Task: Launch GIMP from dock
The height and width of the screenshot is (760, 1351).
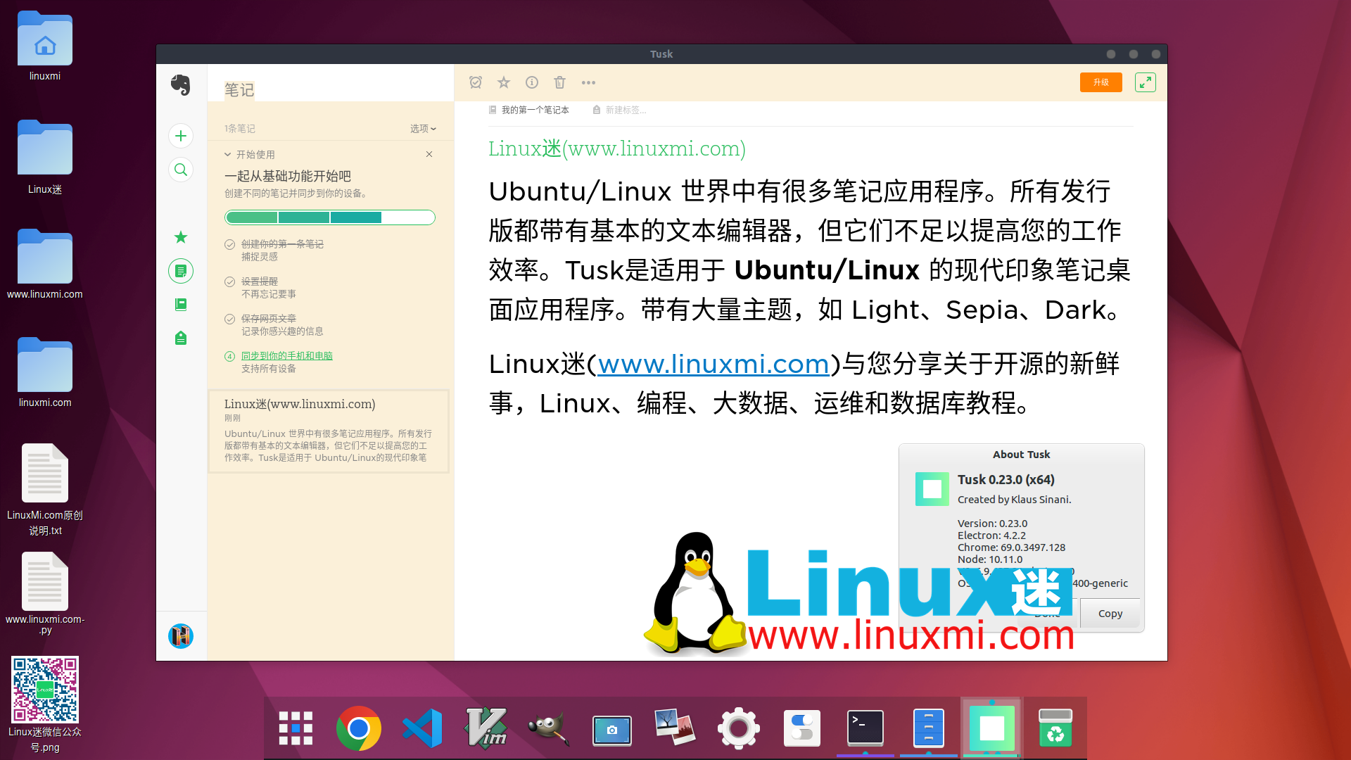Action: tap(549, 728)
